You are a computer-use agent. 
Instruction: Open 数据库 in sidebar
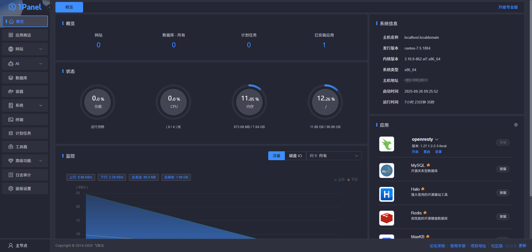(x=25, y=78)
